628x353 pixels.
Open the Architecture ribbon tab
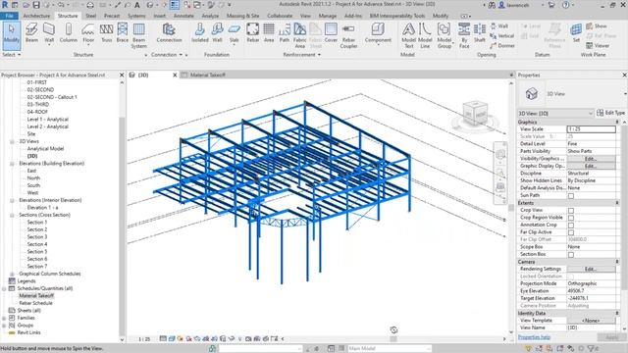36,16
